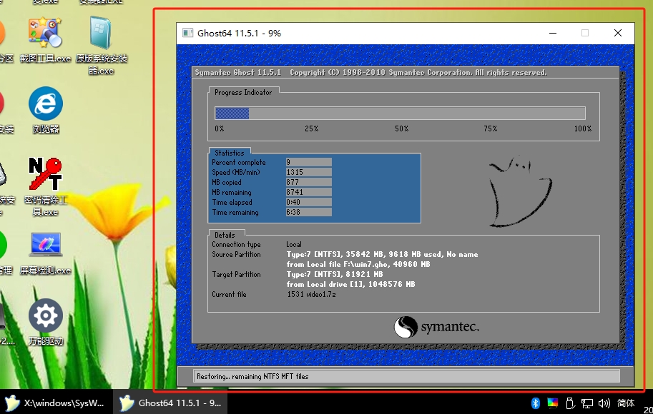Viewport: 653px width, 414px height.
Task: Click the MB remaining value 8741
Action: (308, 192)
